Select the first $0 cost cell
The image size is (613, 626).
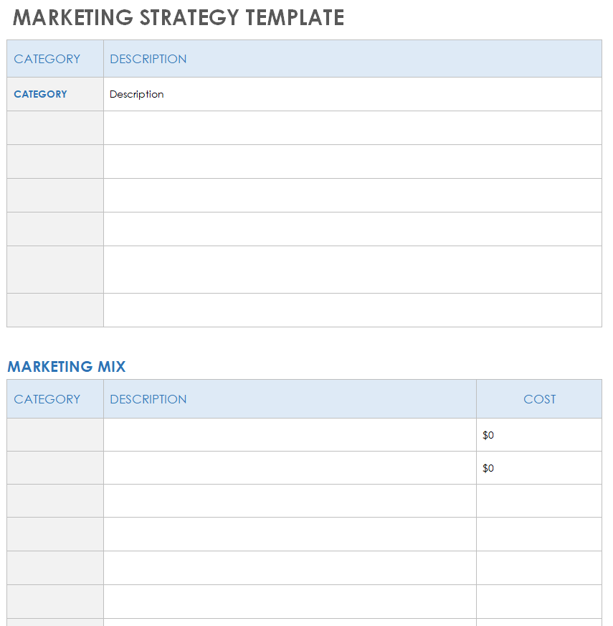tap(539, 435)
